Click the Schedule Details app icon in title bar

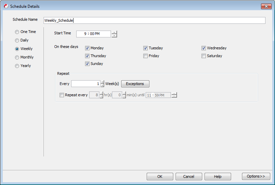coord(6,6)
